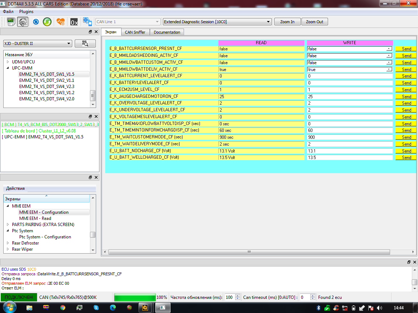Open the 0x hex command tool
Screen dimensions: 418x313
[x=74, y=22]
